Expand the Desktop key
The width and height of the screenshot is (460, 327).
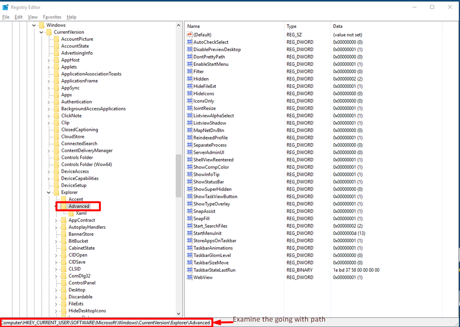click(56, 290)
